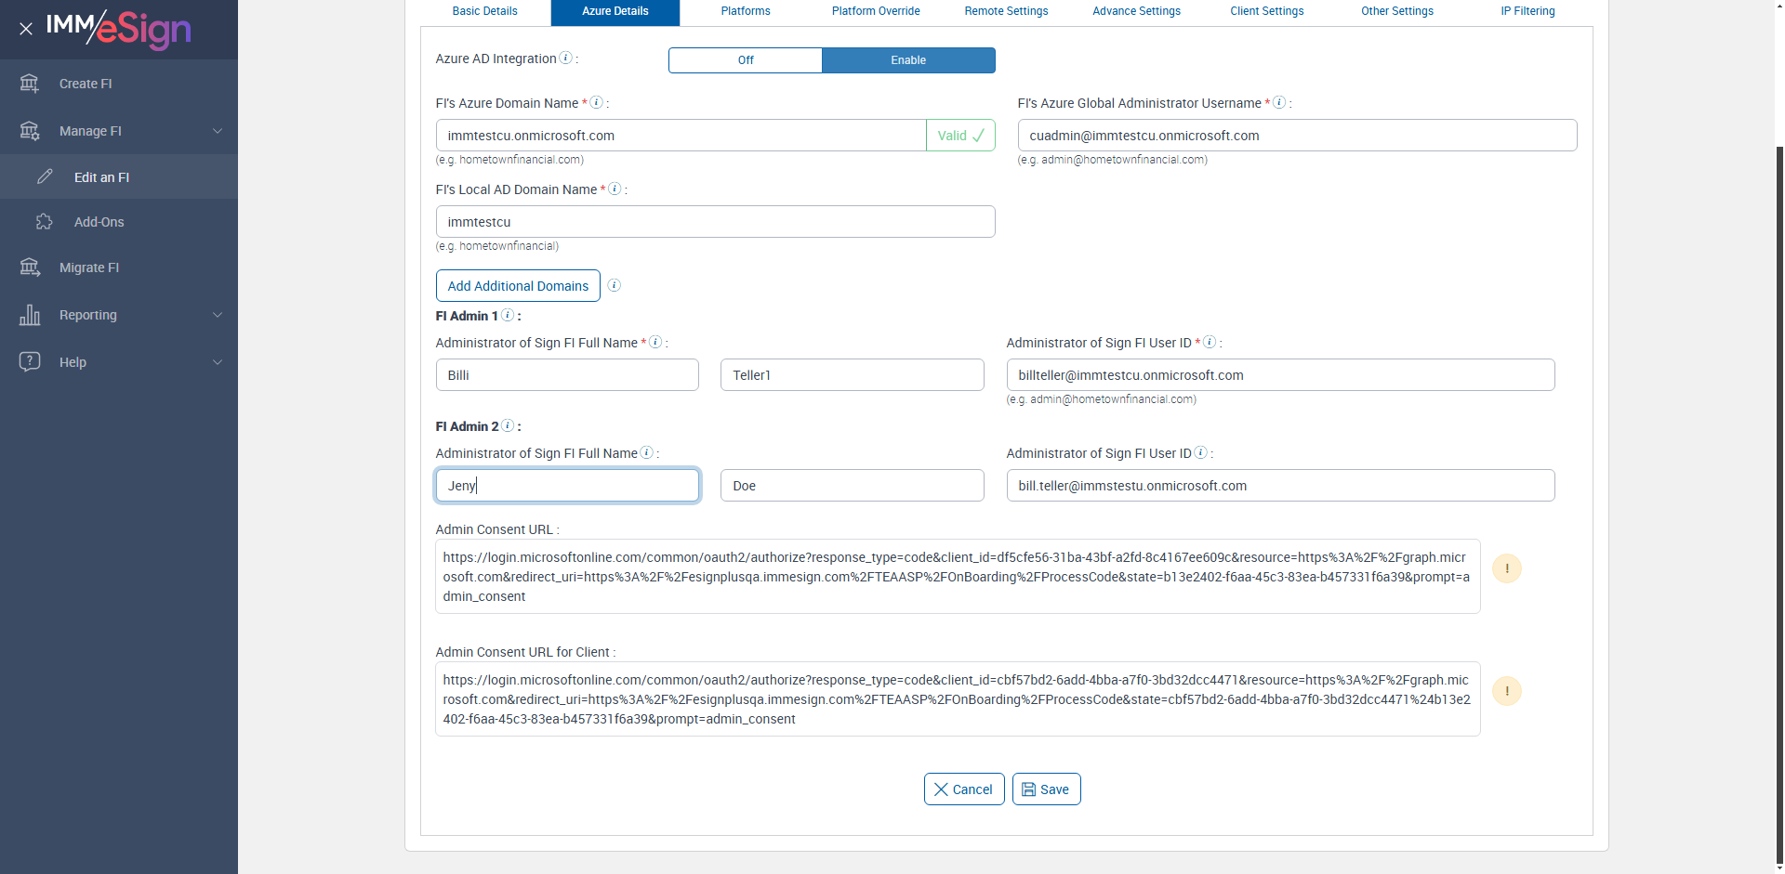The height and width of the screenshot is (874, 1785).
Task: Click the IMM eSign logo
Action: [x=118, y=29]
